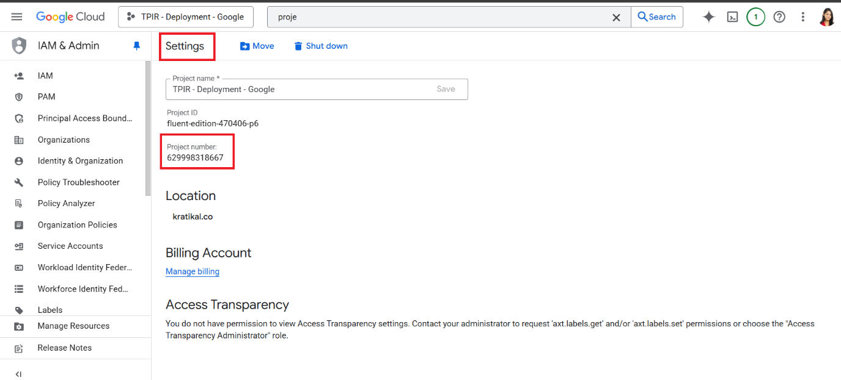Click the Policy Troubleshooter wrench icon
This screenshot has height=380, width=841.
coord(19,182)
